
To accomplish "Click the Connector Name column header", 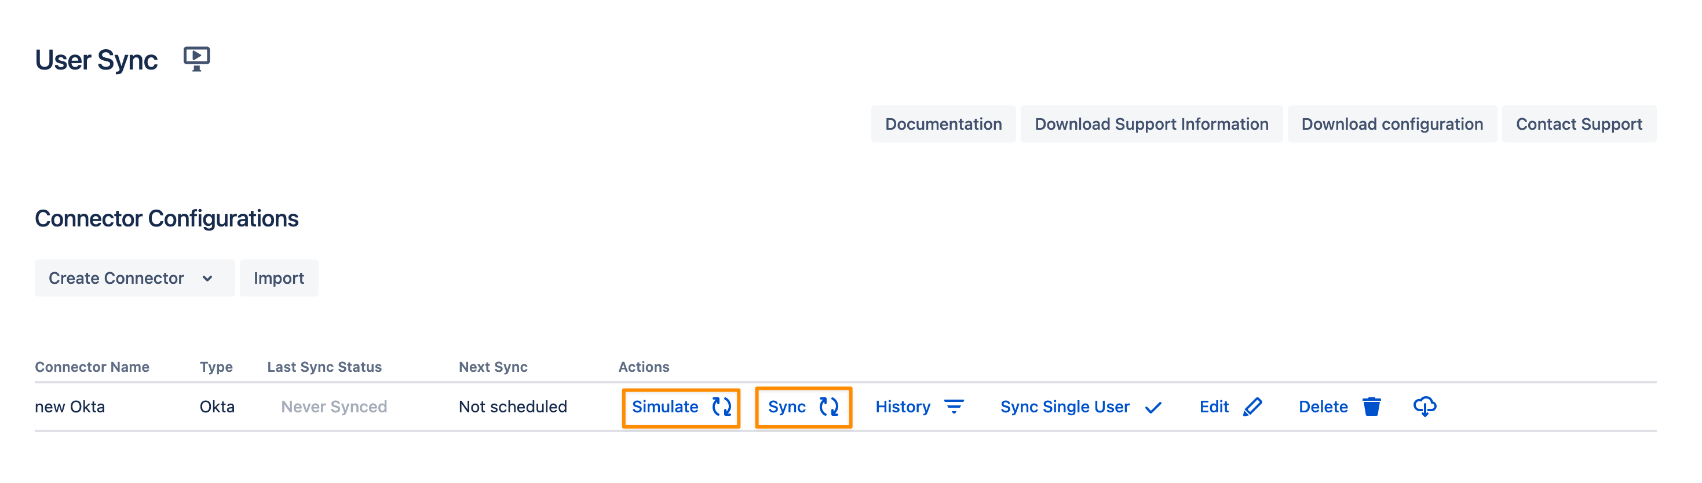I will [92, 367].
